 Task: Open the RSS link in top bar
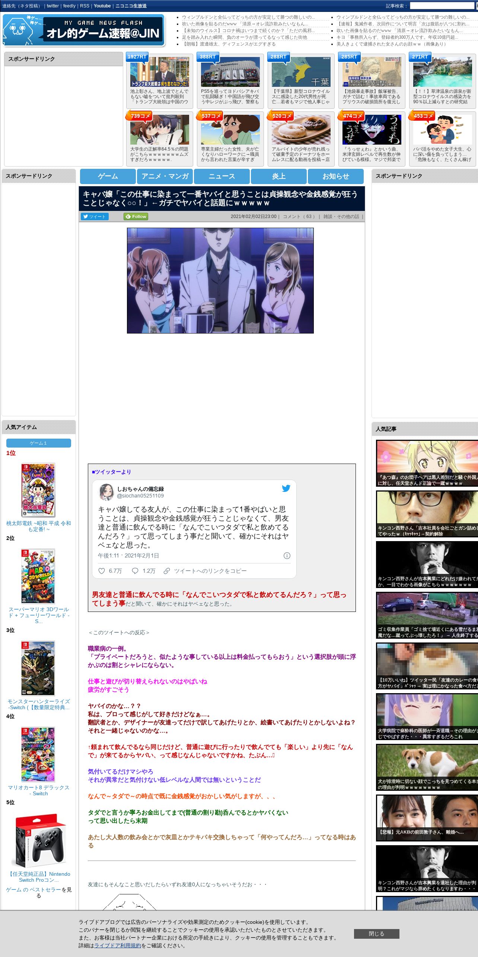[85, 6]
